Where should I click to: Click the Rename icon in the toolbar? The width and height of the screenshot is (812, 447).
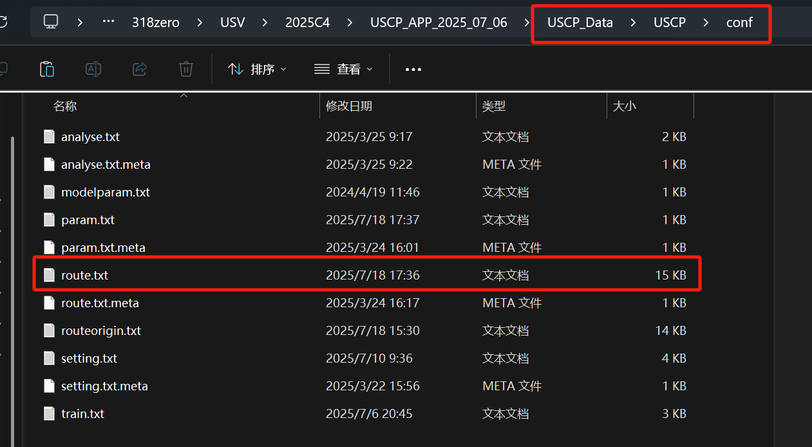(93, 69)
